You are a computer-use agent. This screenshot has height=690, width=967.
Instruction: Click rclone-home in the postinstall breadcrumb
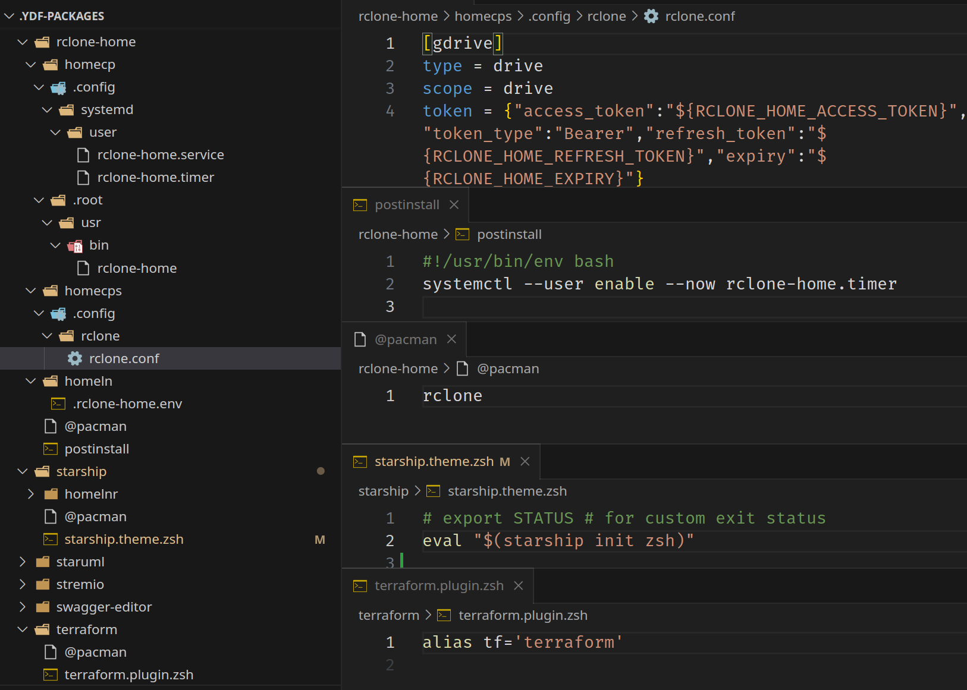(398, 234)
